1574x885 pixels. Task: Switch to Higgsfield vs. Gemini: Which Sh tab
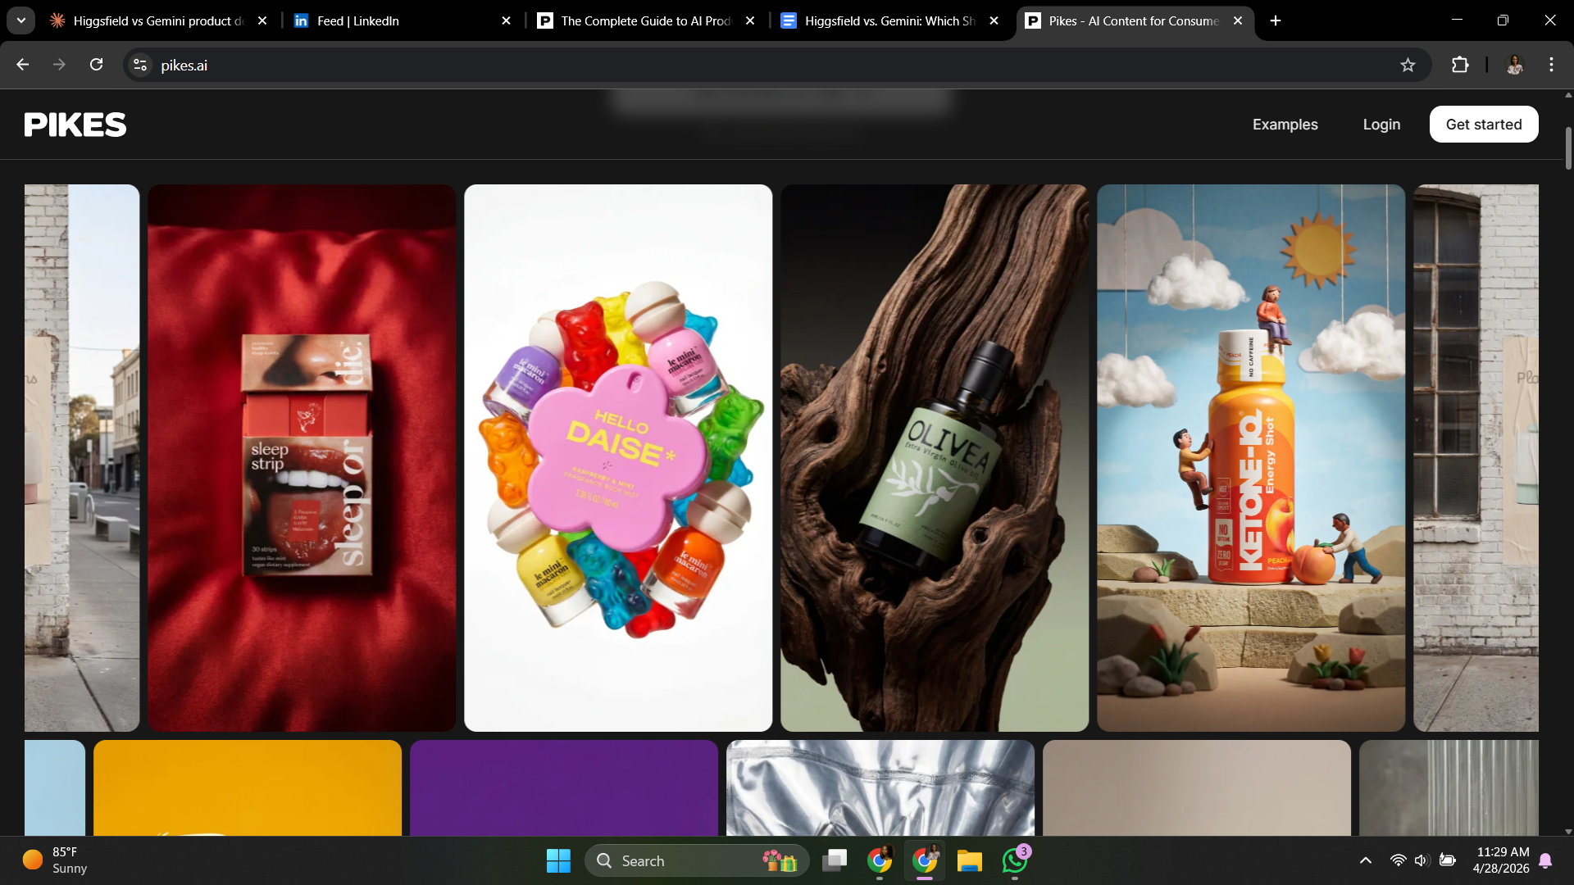889,20
